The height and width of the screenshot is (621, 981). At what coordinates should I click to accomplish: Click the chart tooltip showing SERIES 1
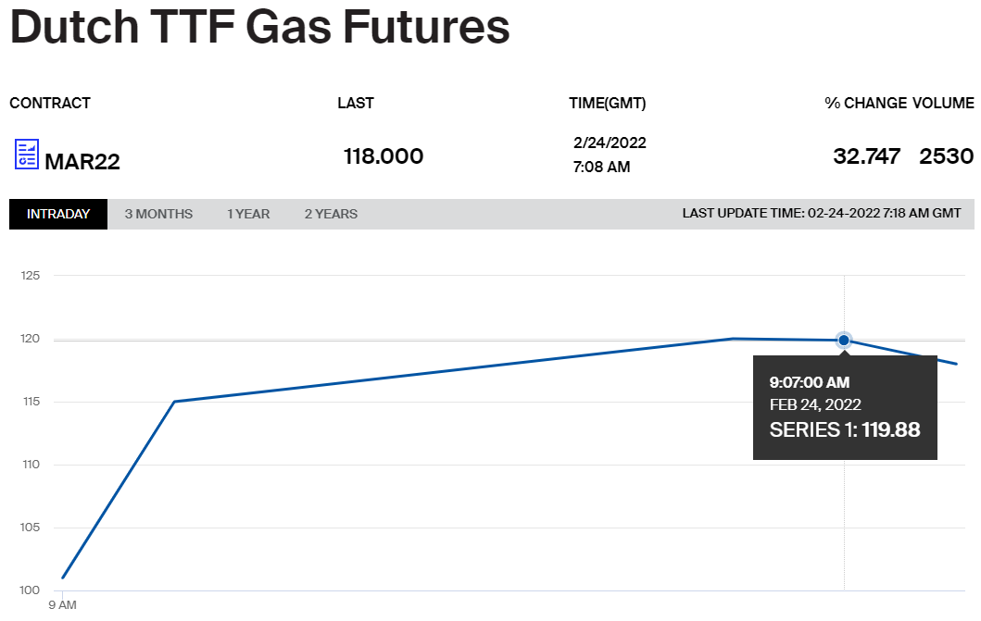(x=844, y=407)
